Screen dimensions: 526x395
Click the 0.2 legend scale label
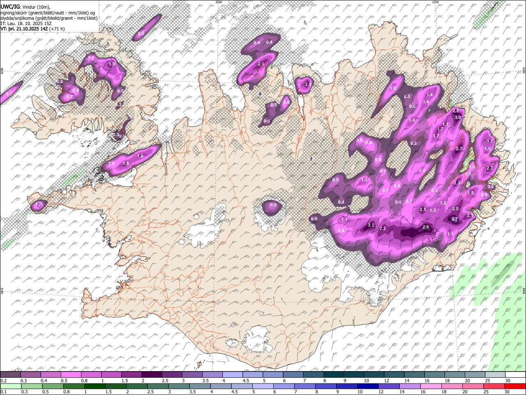[3, 381]
